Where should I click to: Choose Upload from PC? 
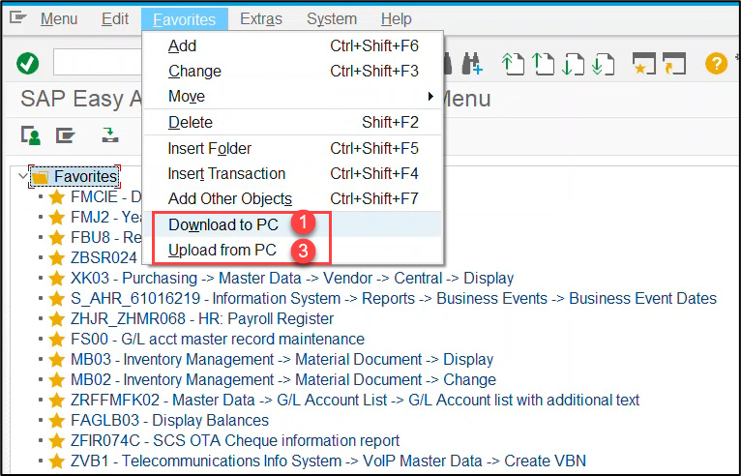coord(293,250)
